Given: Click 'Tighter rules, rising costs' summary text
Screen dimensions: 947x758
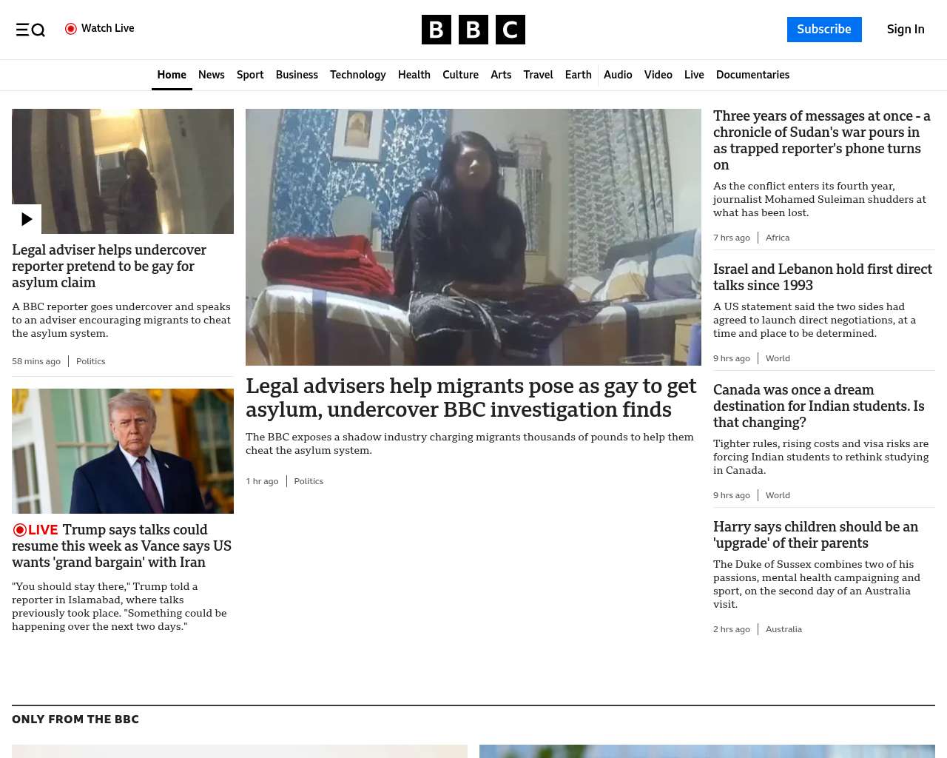Looking at the screenshot, I should [821, 457].
